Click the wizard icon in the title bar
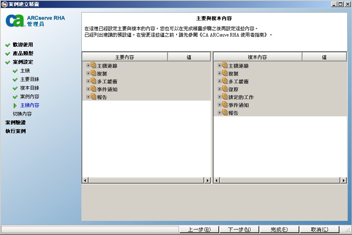This screenshot has height=235, width=352. [4, 4]
